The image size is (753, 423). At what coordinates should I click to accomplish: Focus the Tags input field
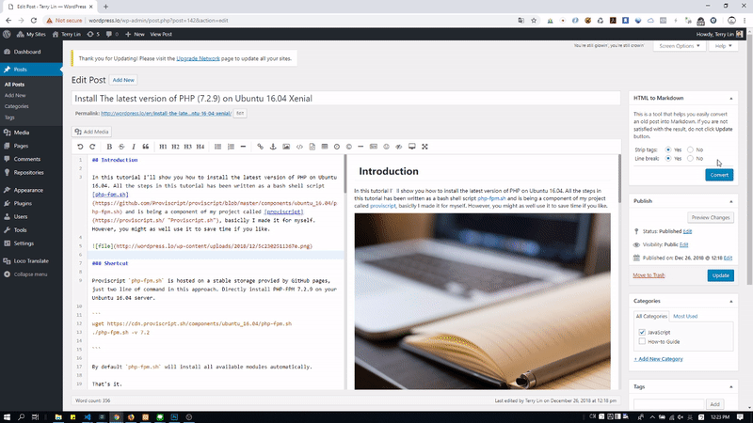668,404
